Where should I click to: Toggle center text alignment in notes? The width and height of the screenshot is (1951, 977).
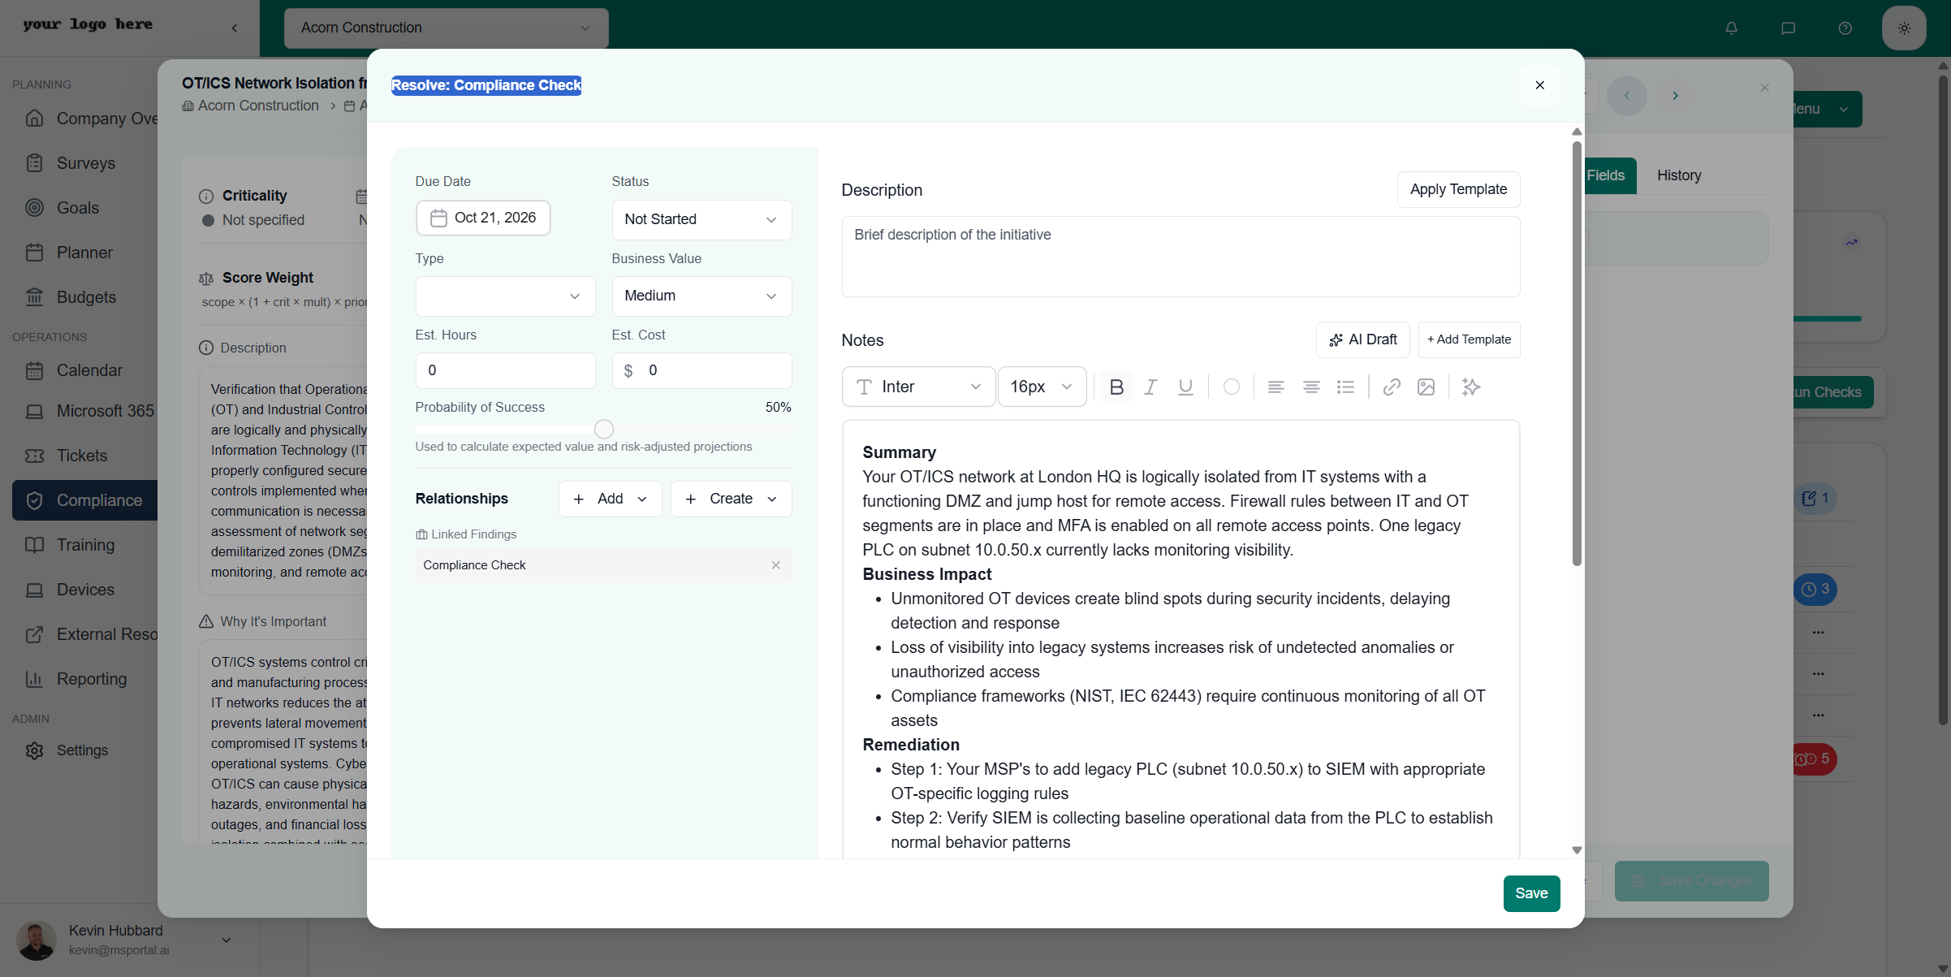(x=1310, y=387)
